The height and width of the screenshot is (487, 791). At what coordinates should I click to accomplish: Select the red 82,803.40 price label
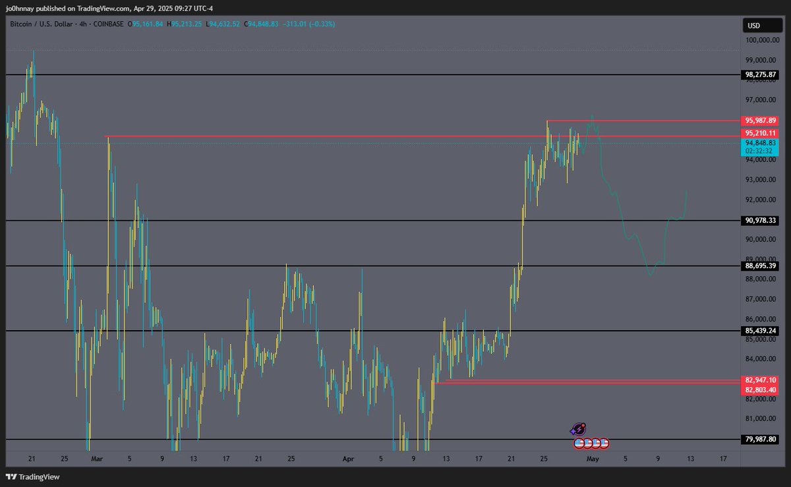(761, 389)
